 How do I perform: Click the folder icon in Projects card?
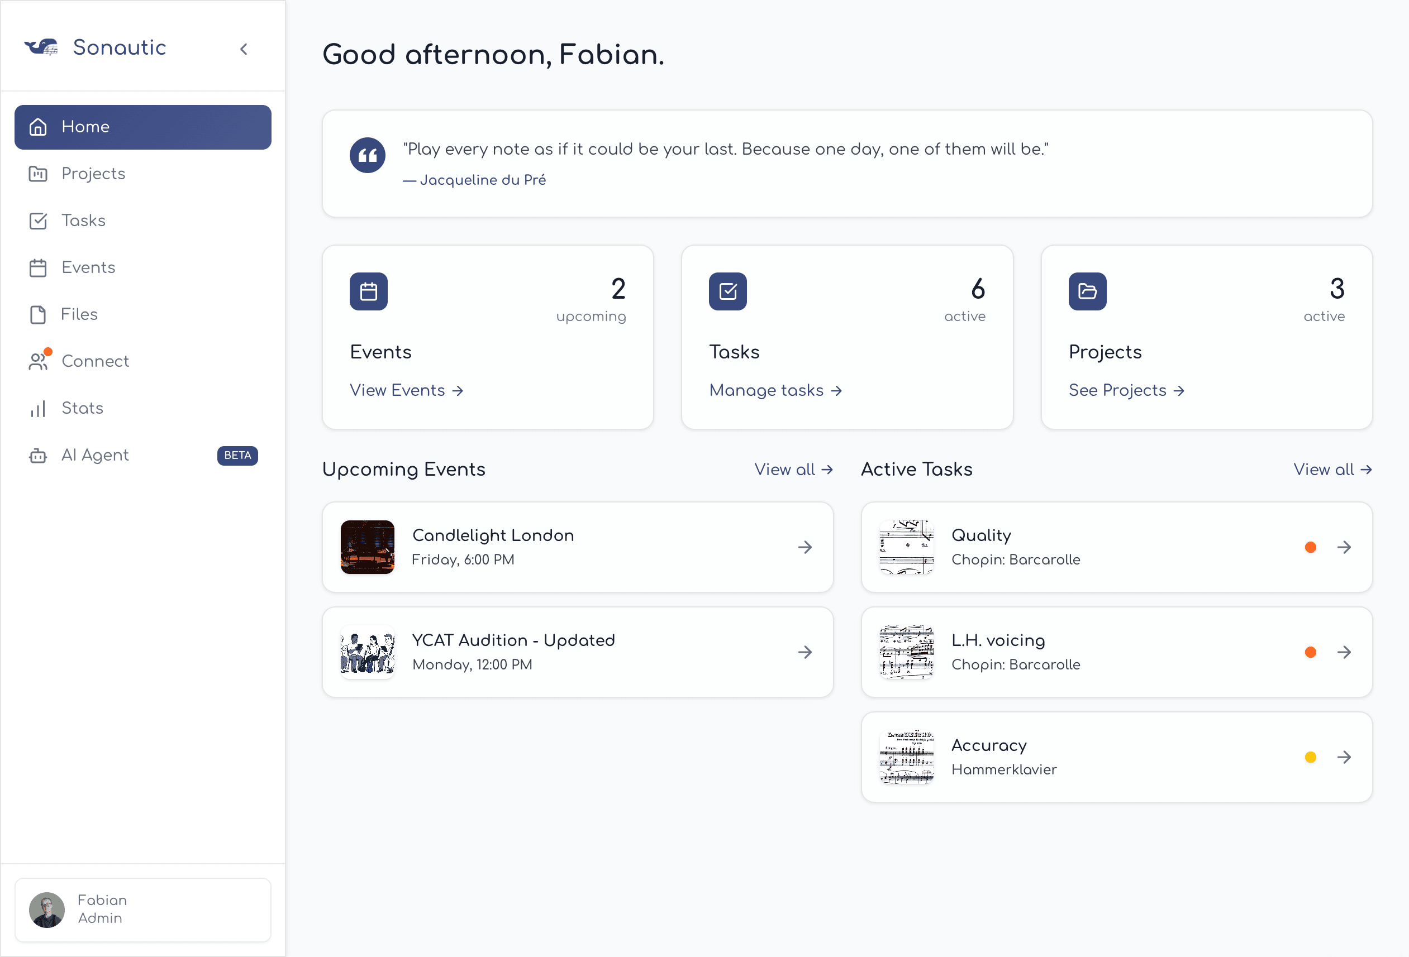pyautogui.click(x=1087, y=291)
